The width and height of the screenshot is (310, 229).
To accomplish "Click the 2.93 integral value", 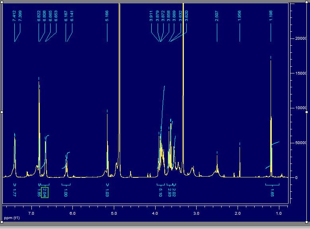I will [x=170, y=192].
